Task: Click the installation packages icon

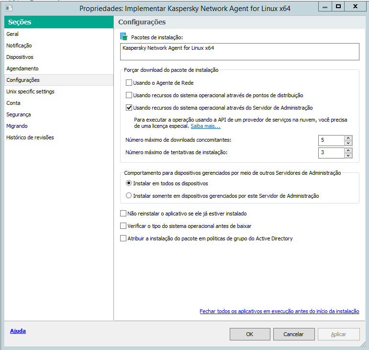Action: [124, 36]
